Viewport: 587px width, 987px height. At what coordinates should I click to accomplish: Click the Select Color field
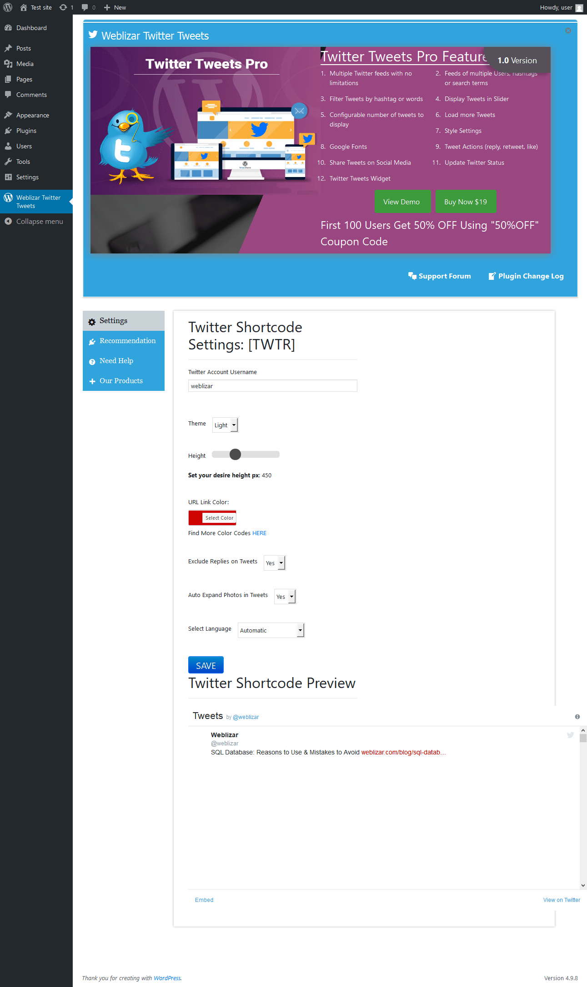pos(219,518)
